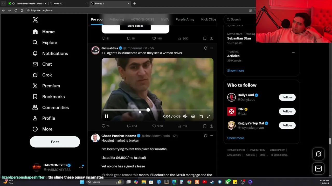Image resolution: width=332 pixels, height=186 pixels.
Task: Seek the video progress slider handle
Action: click(148, 110)
